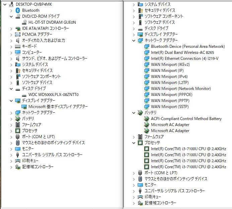The width and height of the screenshot is (232, 209).
Task: Select the last Intel Core i3-7100U entry
Action: (188, 167)
